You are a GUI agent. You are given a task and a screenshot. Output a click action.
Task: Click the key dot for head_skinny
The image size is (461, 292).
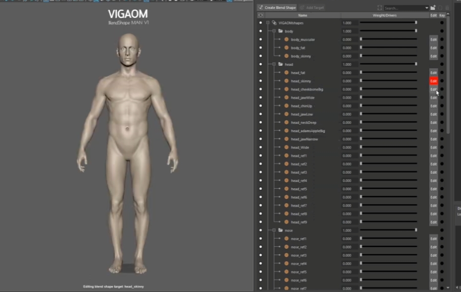pyautogui.click(x=442, y=81)
